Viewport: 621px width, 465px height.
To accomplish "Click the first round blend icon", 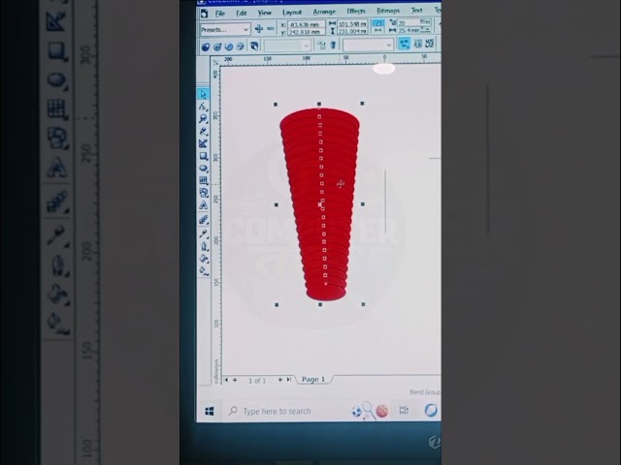I will coord(206,46).
